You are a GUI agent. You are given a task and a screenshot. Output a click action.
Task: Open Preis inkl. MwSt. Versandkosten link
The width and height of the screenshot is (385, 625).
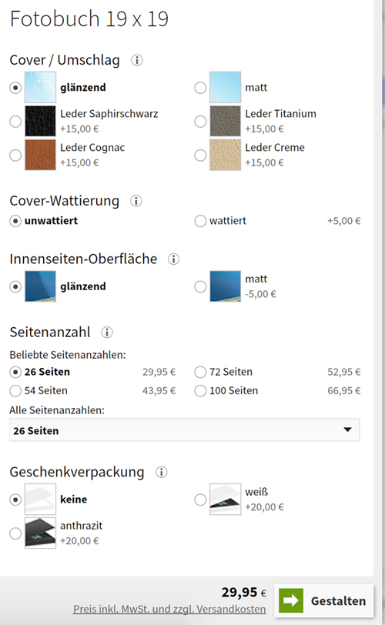point(169,609)
